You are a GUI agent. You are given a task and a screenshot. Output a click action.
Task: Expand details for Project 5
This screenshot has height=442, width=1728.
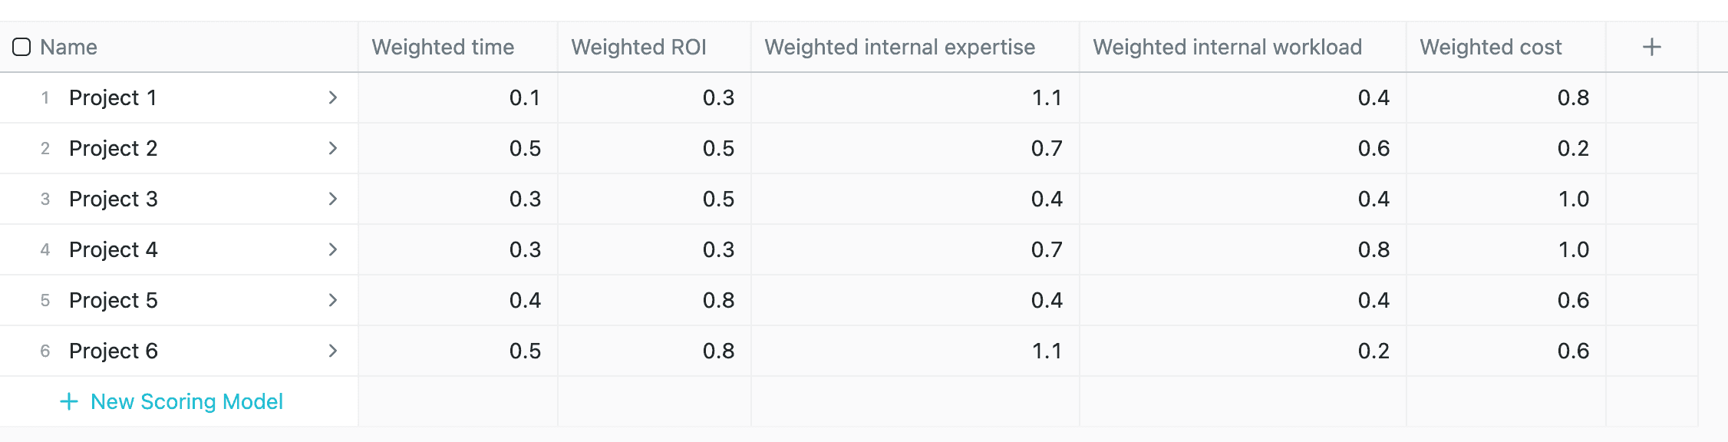(x=333, y=300)
